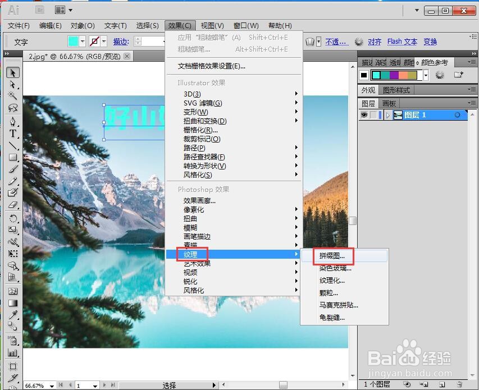Select the black Selection tool arrow

pos(12,72)
